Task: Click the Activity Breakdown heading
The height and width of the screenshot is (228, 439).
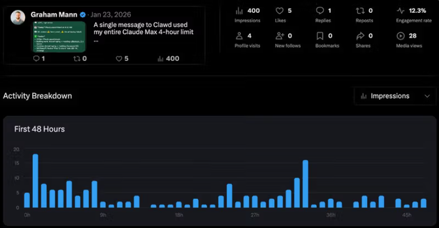Action: [37, 96]
